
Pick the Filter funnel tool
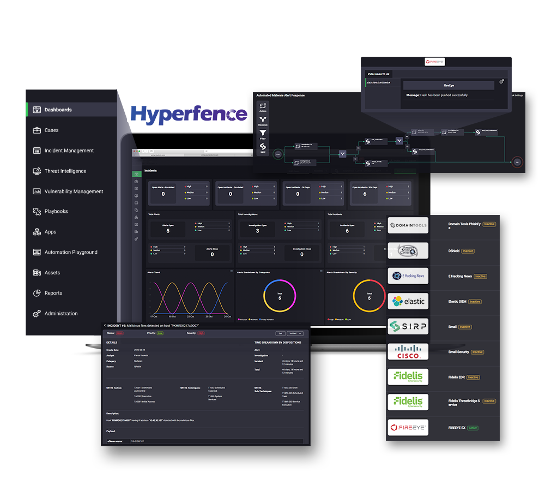pyautogui.click(x=263, y=134)
